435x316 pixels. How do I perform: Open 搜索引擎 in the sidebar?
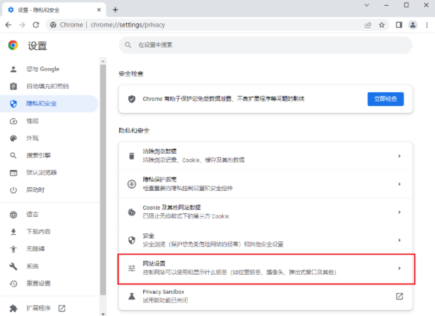(49, 155)
